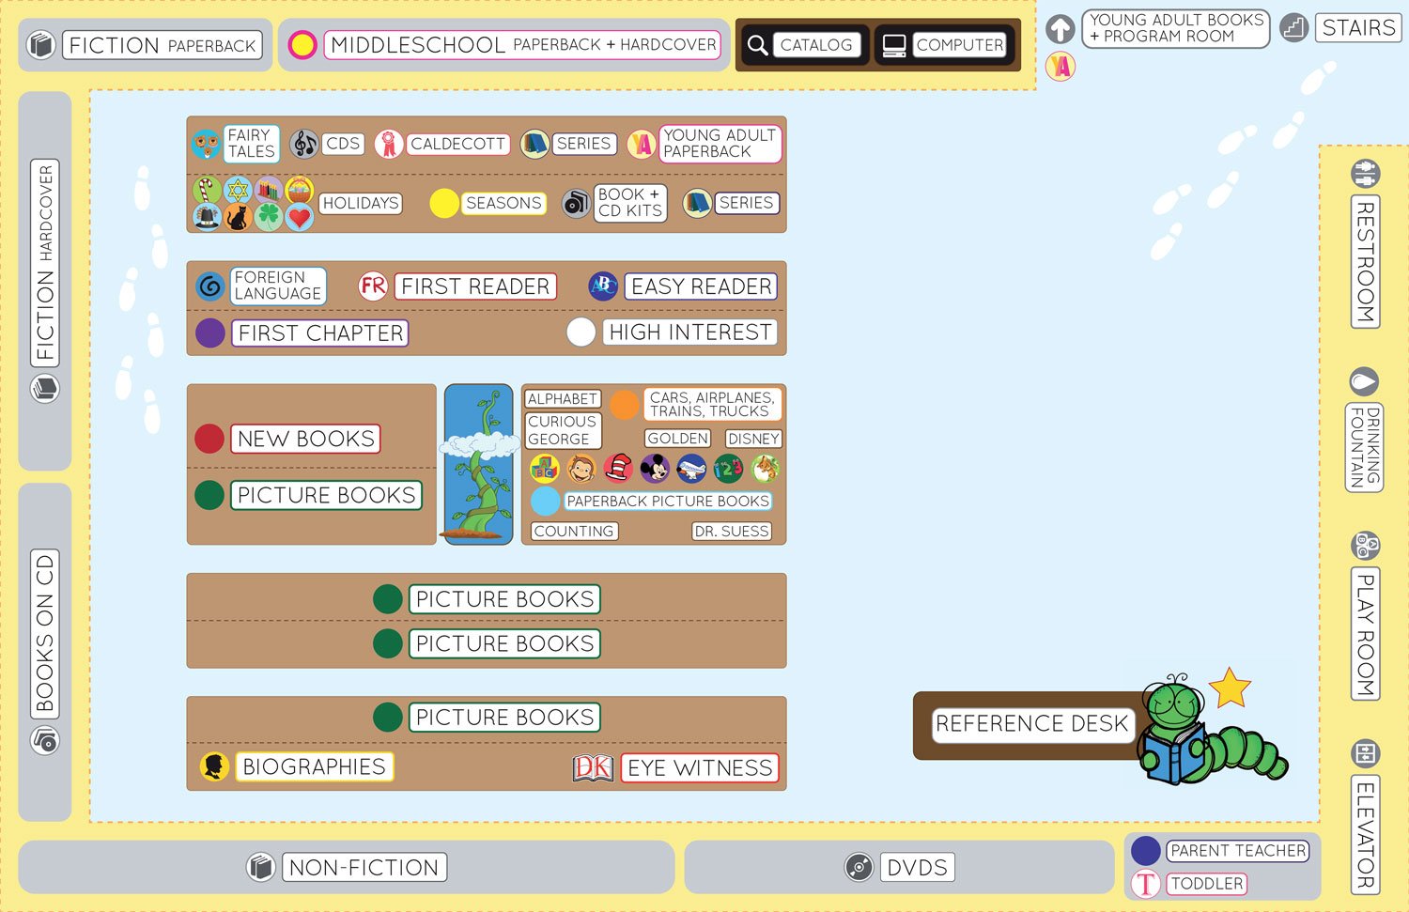The width and height of the screenshot is (1409, 912).
Task: Select the Non-Fiction section label
Action: (x=364, y=867)
